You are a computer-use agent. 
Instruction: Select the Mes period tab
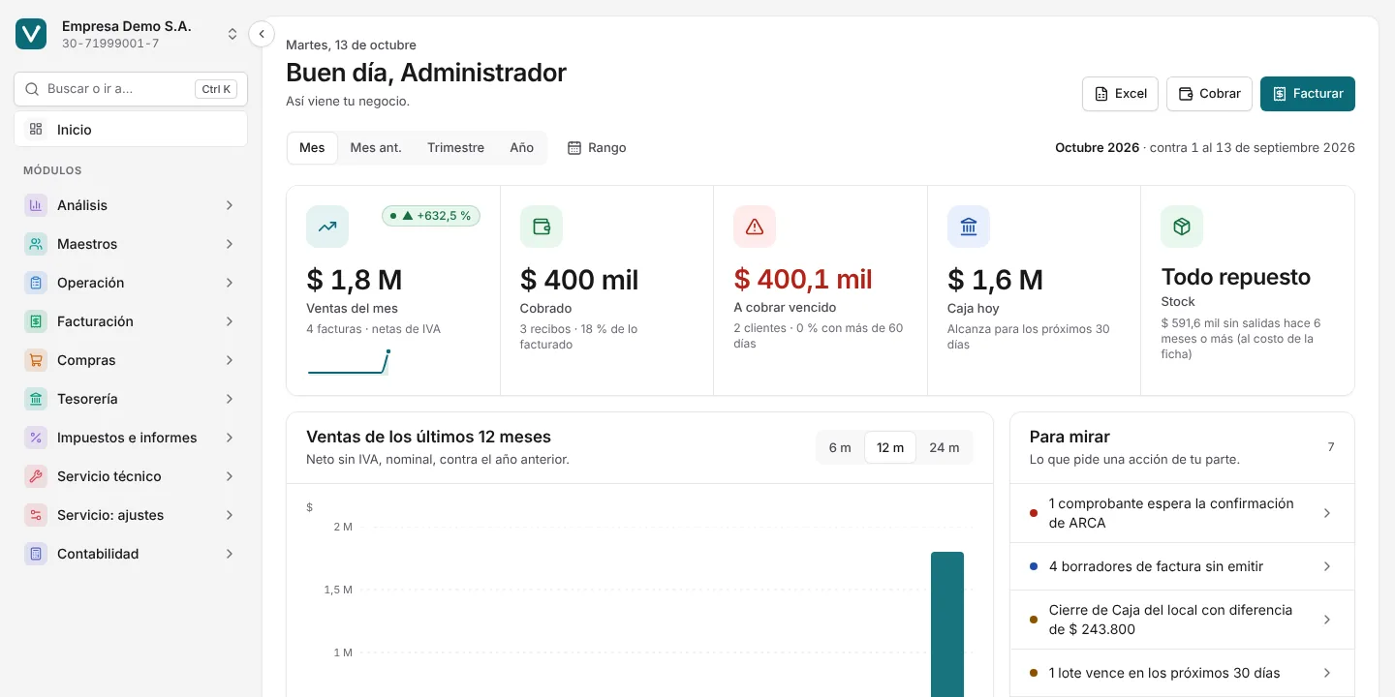(x=312, y=148)
